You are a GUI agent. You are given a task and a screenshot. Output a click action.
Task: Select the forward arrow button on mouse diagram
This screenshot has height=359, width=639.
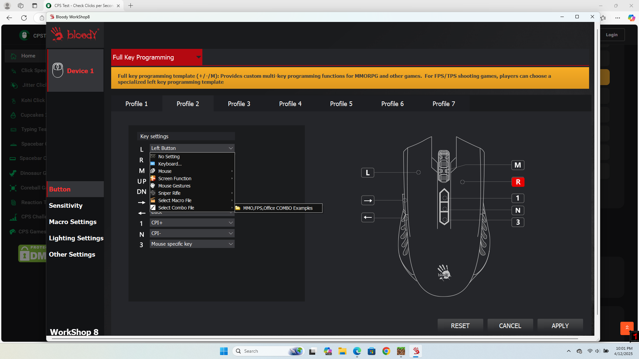click(x=368, y=200)
